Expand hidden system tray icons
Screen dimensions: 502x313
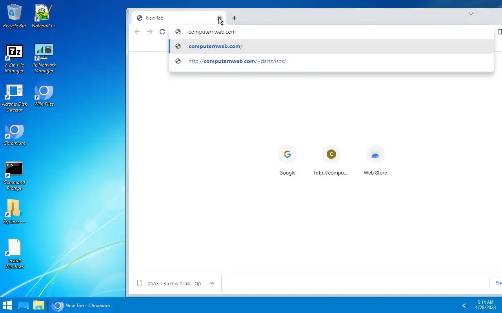464,306
